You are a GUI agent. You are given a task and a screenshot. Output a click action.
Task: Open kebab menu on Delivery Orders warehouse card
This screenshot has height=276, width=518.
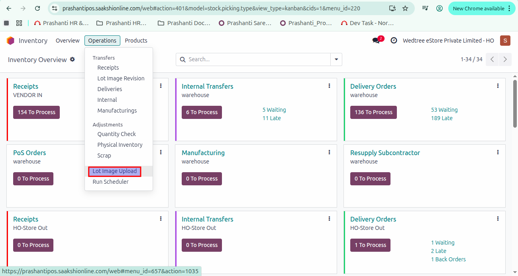pos(498,86)
